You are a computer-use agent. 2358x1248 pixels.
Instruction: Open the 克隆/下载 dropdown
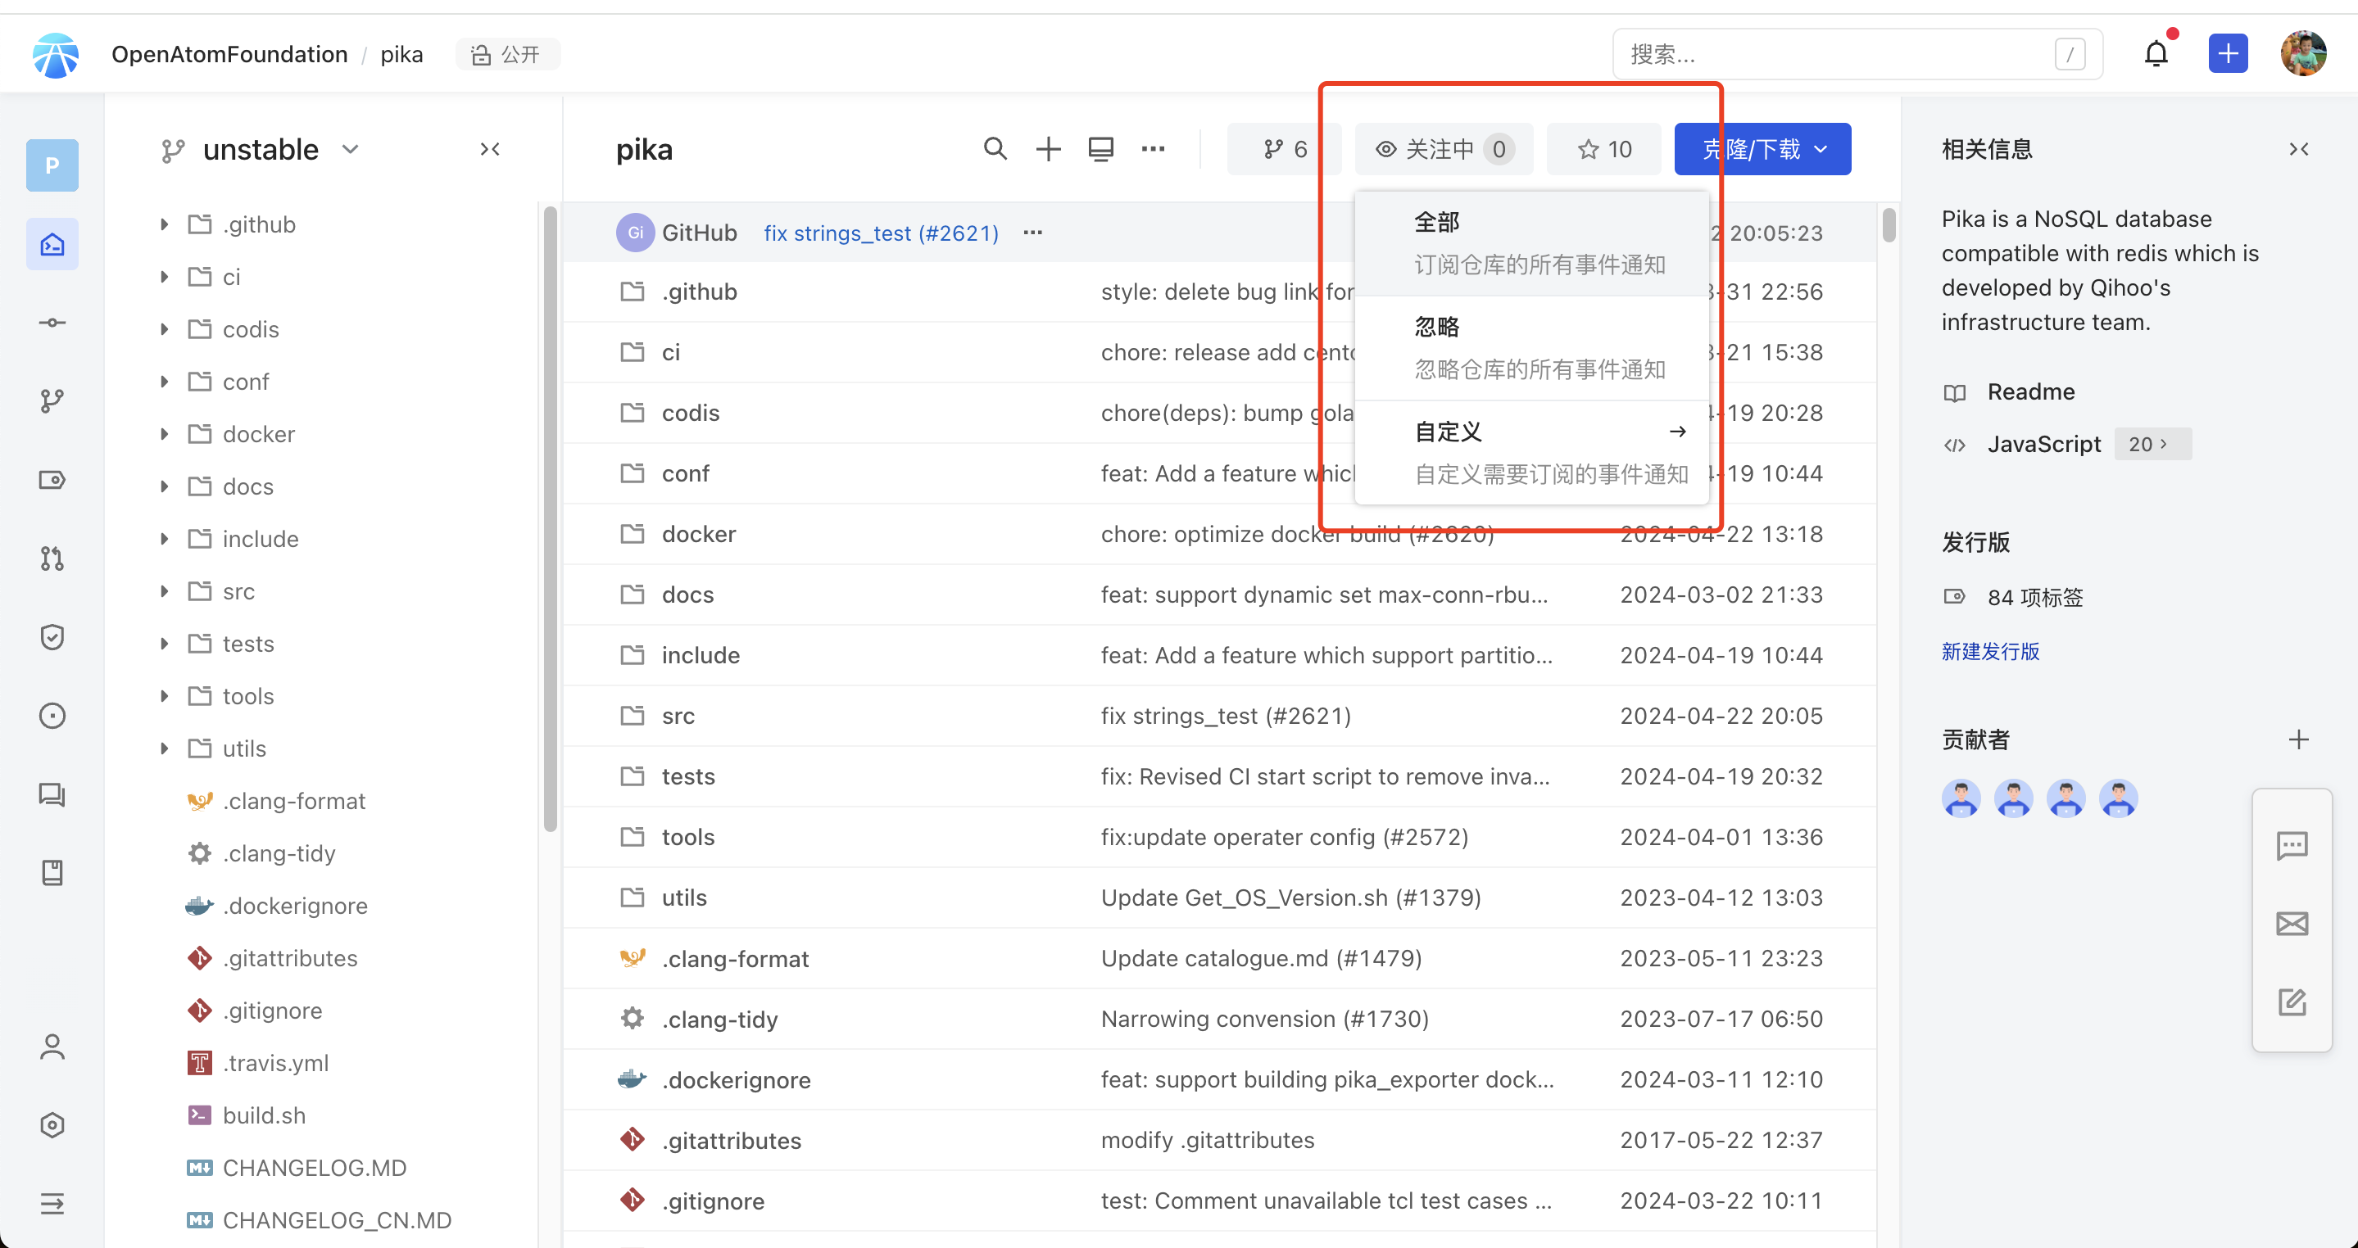tap(1762, 148)
